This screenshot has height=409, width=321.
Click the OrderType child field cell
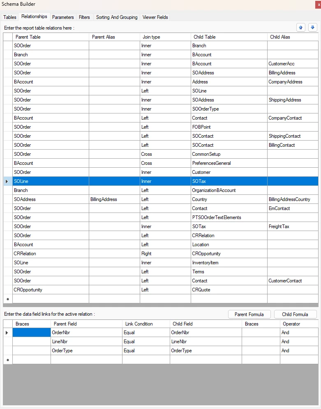(206, 351)
